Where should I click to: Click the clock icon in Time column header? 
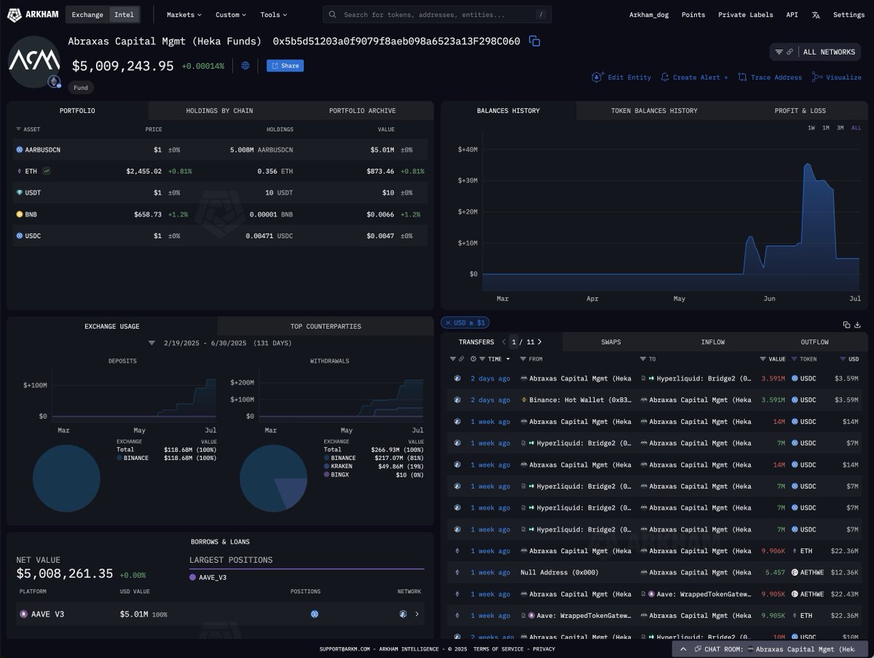tap(473, 359)
